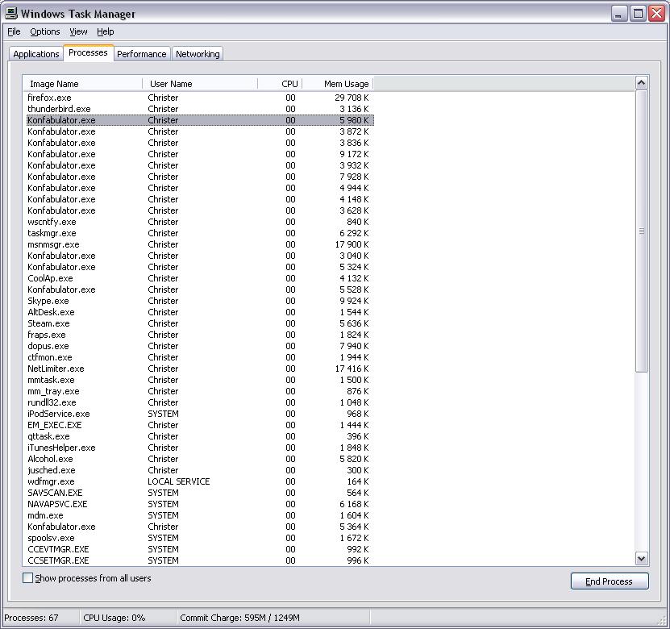Viewport: 670px width, 629px height.
Task: Click the 17 900 K memory value
Action: tap(352, 244)
